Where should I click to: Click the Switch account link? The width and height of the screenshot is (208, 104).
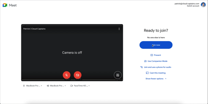(x=193, y=6)
